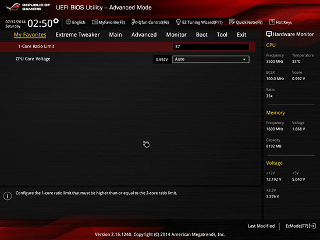Click the Memory section heading
This screenshot has width=320, height=240.
tap(276, 113)
